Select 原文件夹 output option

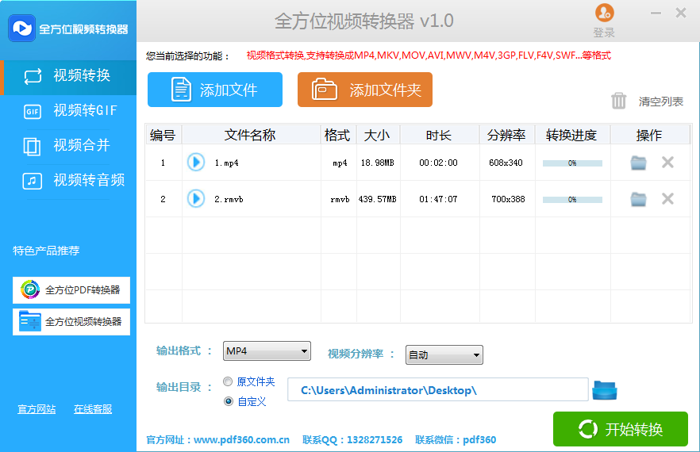click(x=229, y=381)
